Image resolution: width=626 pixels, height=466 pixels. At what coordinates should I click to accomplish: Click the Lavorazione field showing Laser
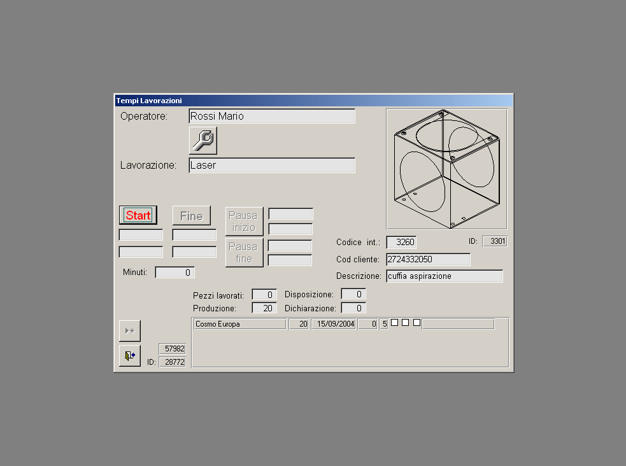click(272, 165)
